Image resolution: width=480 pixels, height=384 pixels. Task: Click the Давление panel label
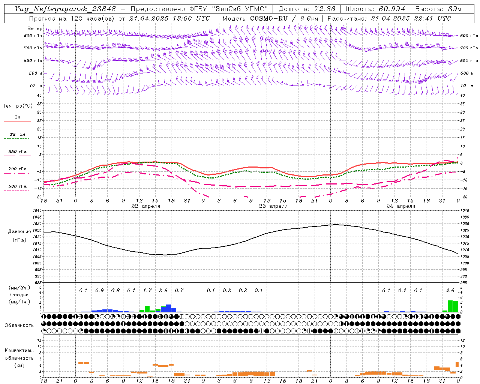pos(19,232)
